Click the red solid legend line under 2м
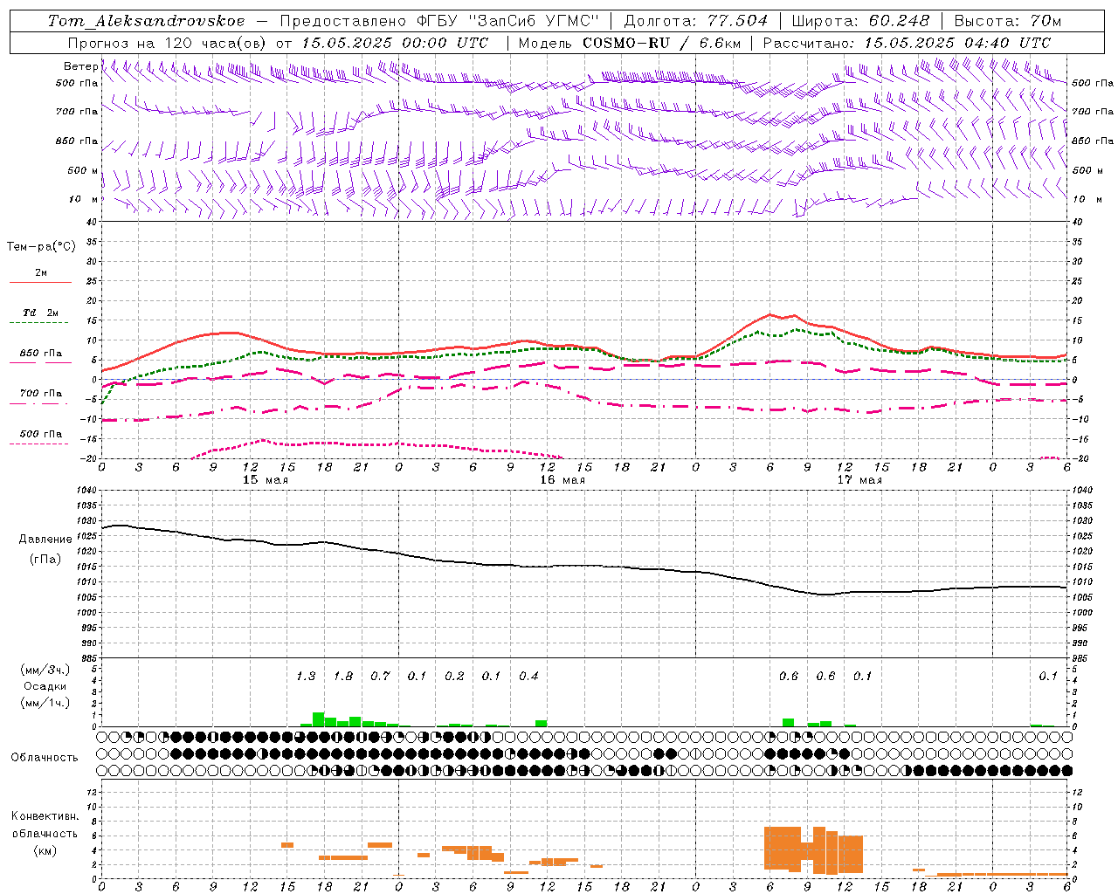Image resolution: width=1118 pixels, height=894 pixels. 40,282
